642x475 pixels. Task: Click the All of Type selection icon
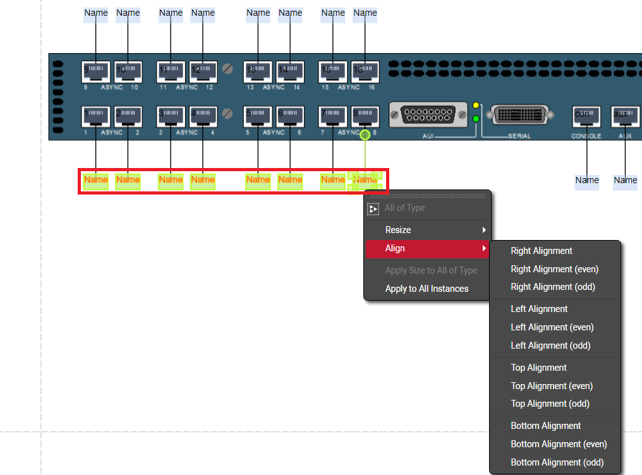click(373, 208)
